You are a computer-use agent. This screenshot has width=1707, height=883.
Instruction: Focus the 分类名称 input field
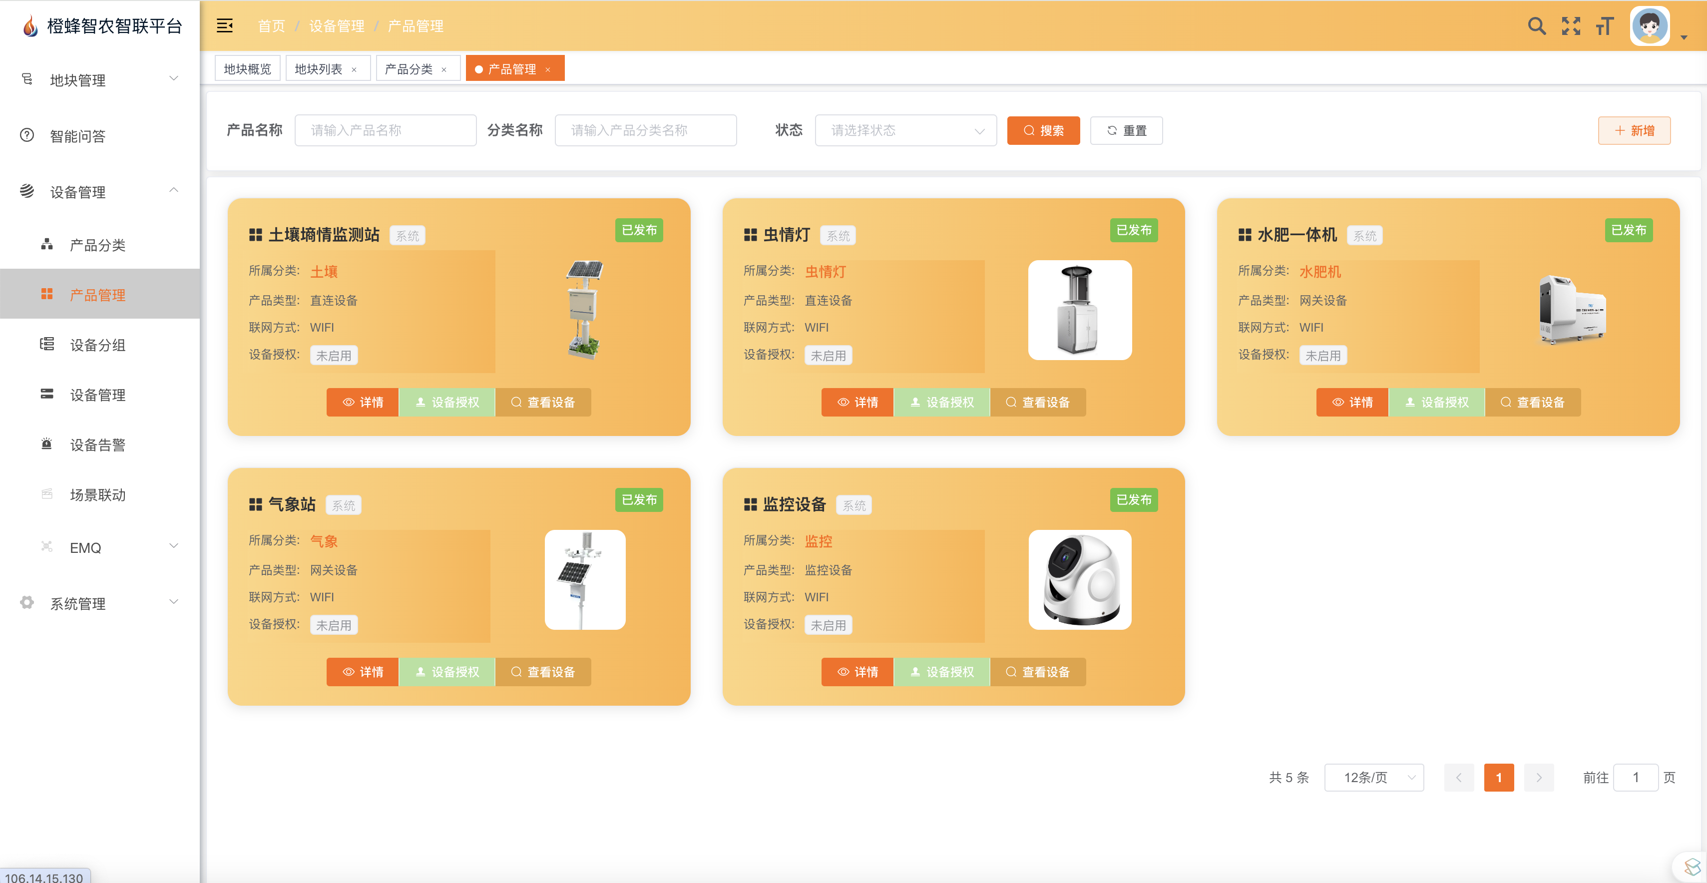[645, 130]
